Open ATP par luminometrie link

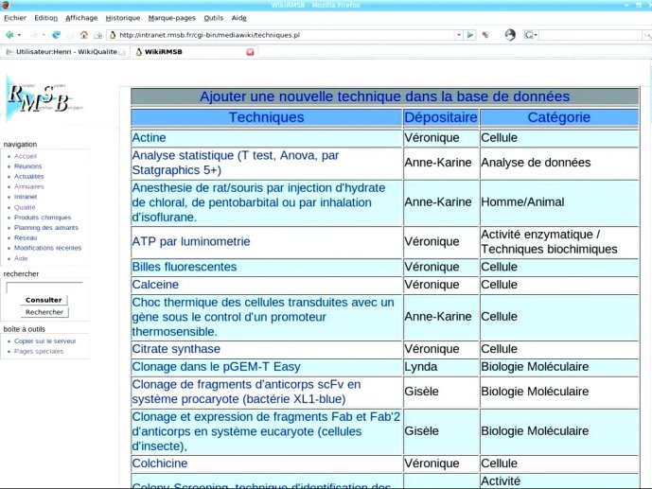(191, 241)
